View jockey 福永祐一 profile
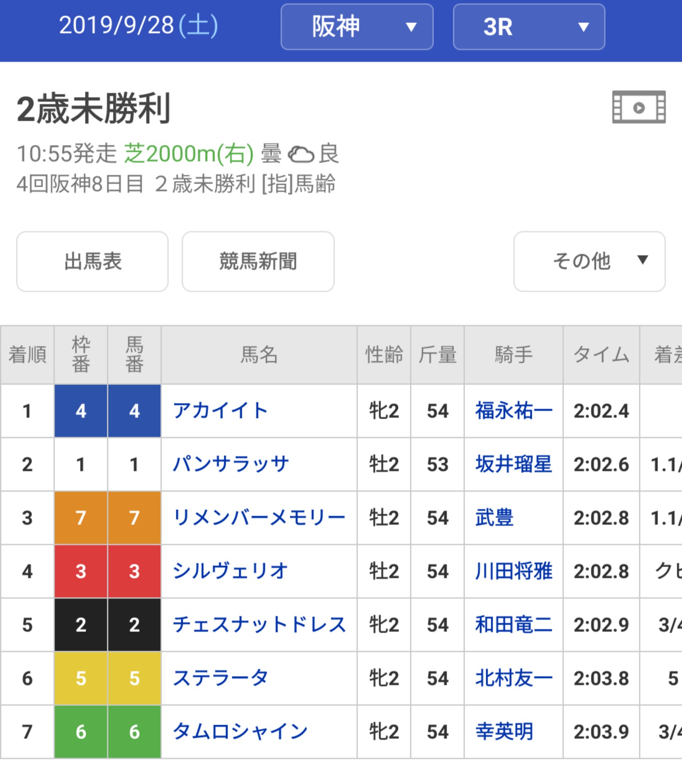Image resolution: width=682 pixels, height=770 pixels. pyautogui.click(x=514, y=411)
